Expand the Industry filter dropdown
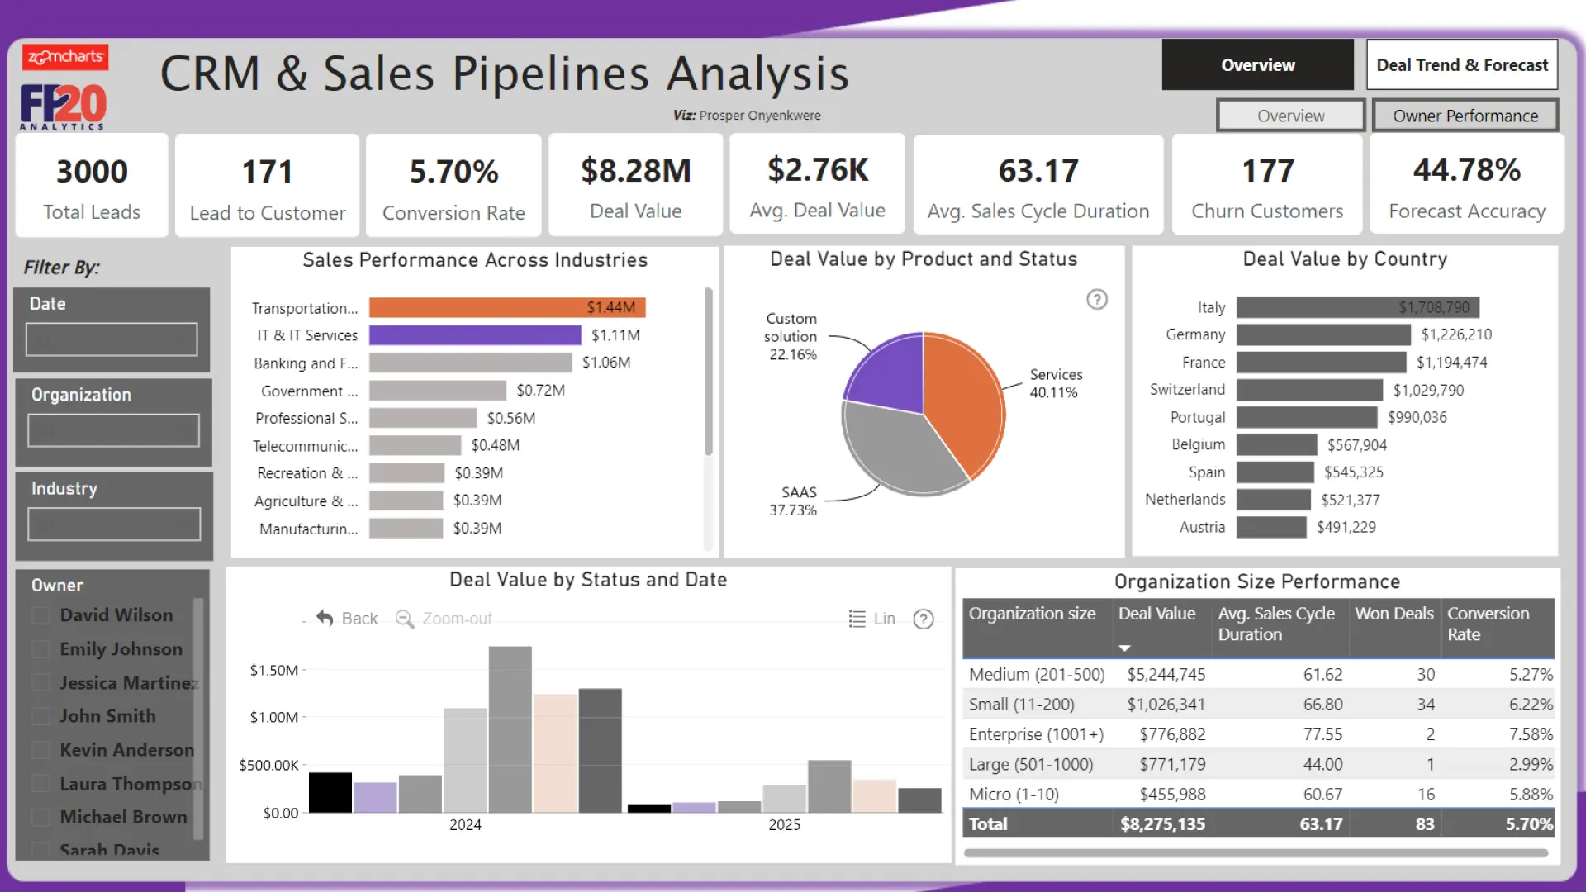The width and height of the screenshot is (1586, 892). pyautogui.click(x=114, y=524)
